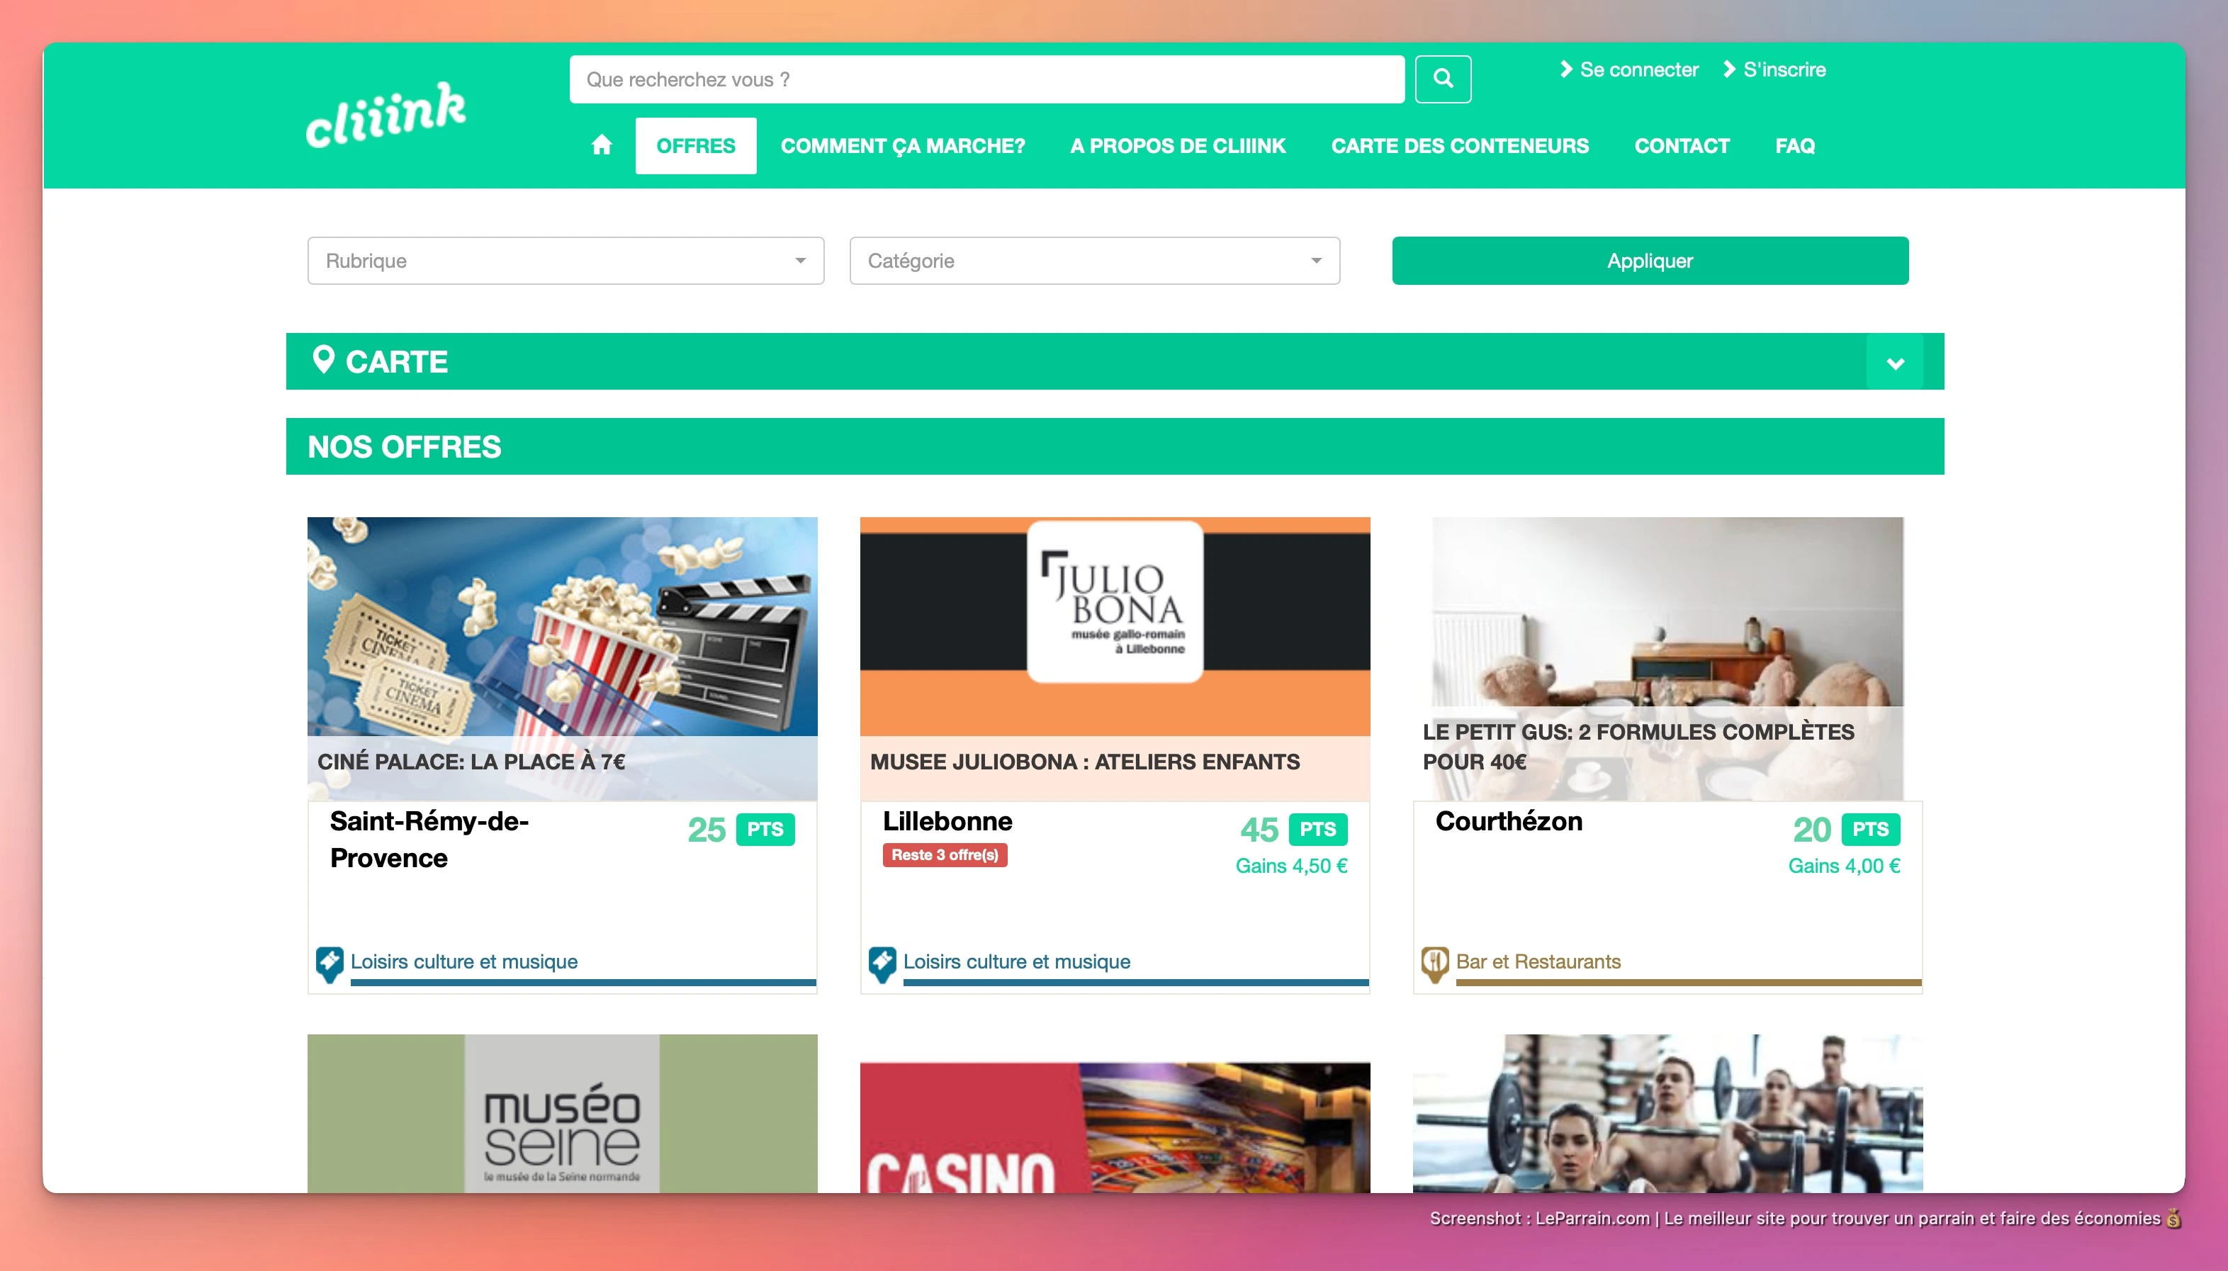Click the Que recherchez vous search field
Screen dimensions: 2228x1271
pyautogui.click(x=986, y=79)
